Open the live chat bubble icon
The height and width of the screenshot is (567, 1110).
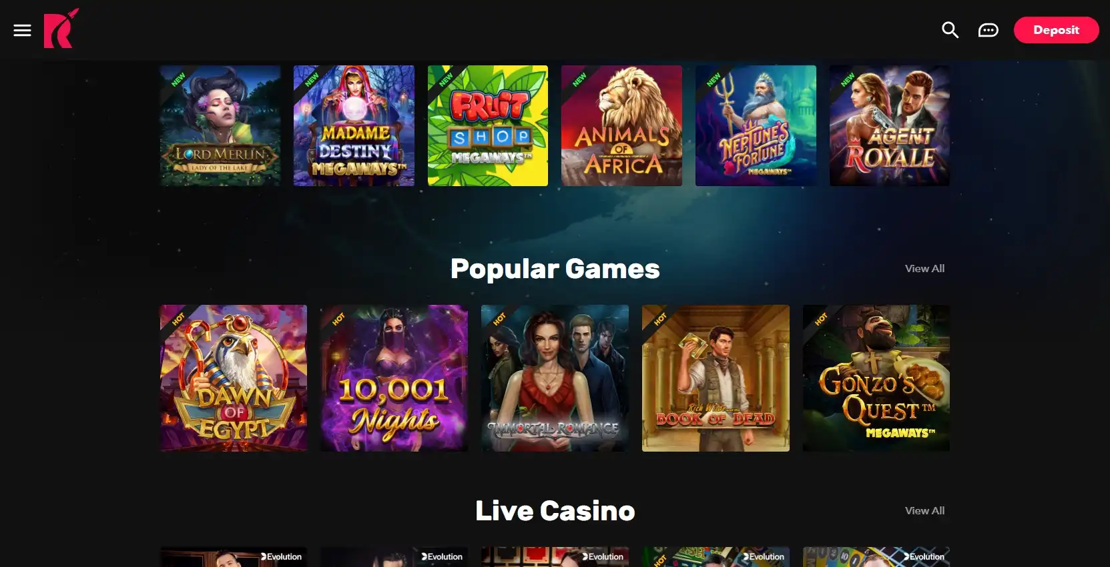coord(988,30)
